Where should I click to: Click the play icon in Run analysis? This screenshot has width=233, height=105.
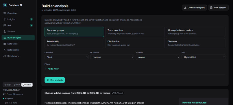pos(48,80)
